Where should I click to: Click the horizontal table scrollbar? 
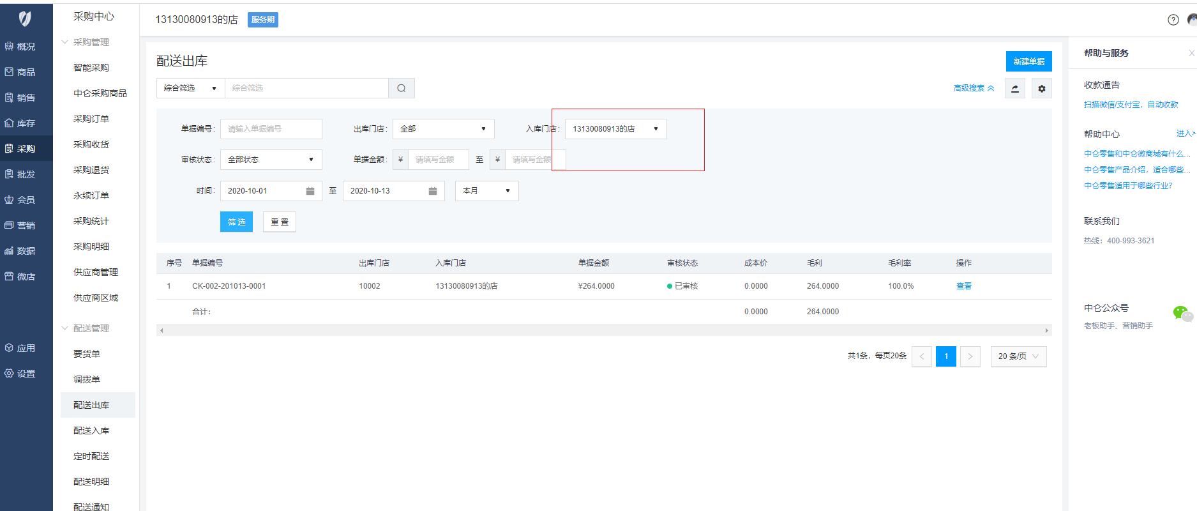[x=603, y=330]
